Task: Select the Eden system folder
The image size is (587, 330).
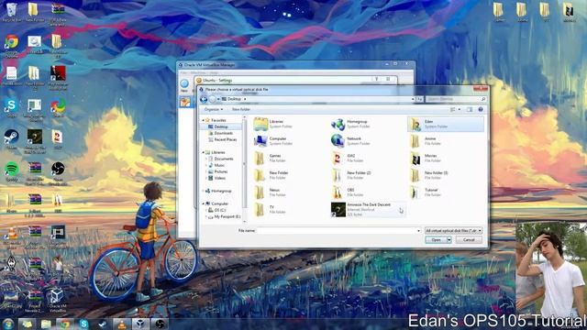Action: point(446,124)
